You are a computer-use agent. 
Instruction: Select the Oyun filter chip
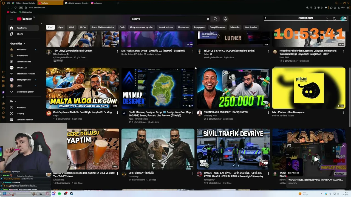61,27
